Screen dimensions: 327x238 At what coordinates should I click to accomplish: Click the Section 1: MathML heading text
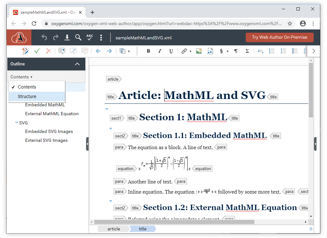(x=183, y=117)
